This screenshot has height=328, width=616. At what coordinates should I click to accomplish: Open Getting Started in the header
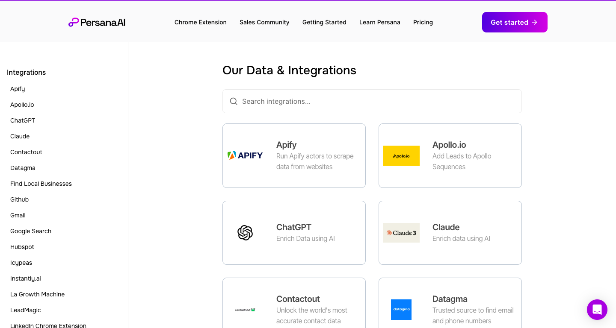pos(324,22)
